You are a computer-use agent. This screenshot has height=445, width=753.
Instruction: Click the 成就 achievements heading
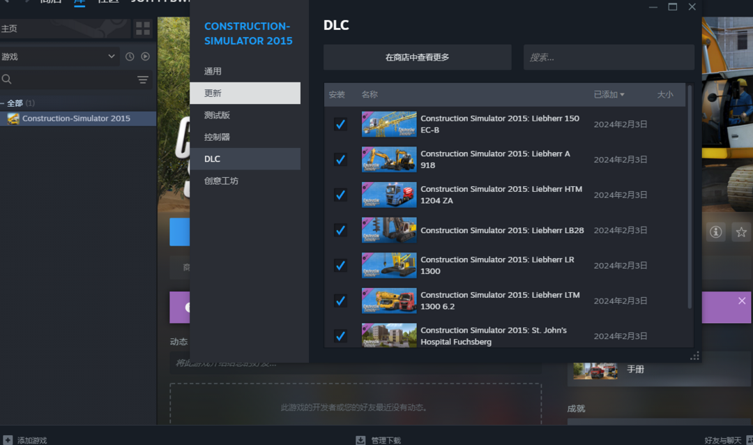pos(577,409)
